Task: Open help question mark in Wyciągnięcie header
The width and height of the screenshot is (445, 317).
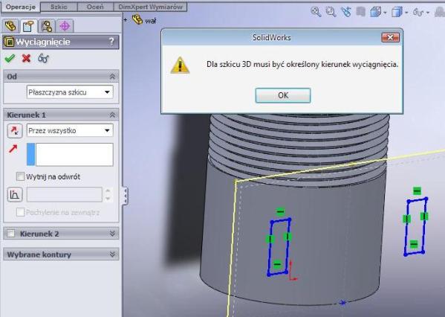Action: point(111,42)
